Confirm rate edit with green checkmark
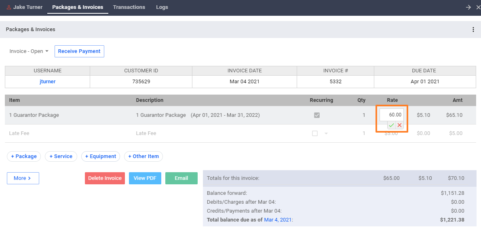Image resolution: width=481 pixels, height=230 pixels. coord(391,125)
